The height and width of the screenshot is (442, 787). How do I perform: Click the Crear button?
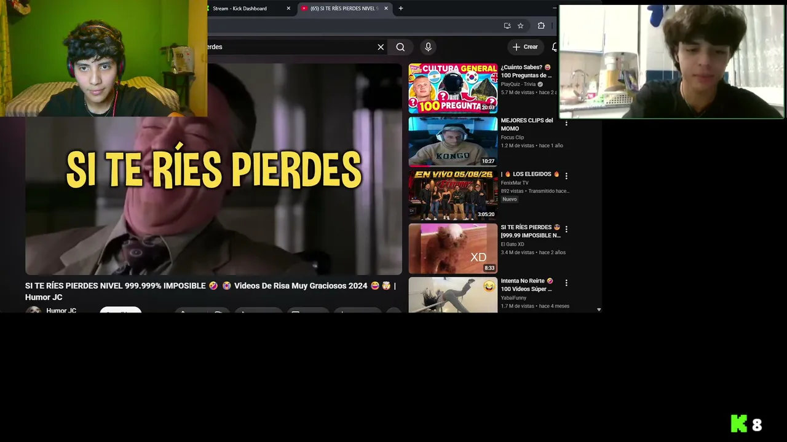[x=525, y=47]
